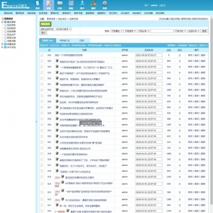The width and height of the screenshot is (213, 213).
Task: Click the title-image icon in row ID 524
Action: point(57,125)
